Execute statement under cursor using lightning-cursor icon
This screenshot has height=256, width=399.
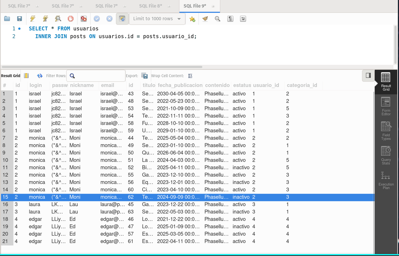(45, 19)
